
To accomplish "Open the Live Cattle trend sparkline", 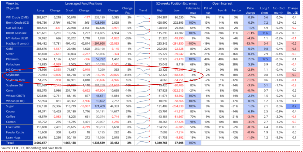I will click(x=143, y=127).
